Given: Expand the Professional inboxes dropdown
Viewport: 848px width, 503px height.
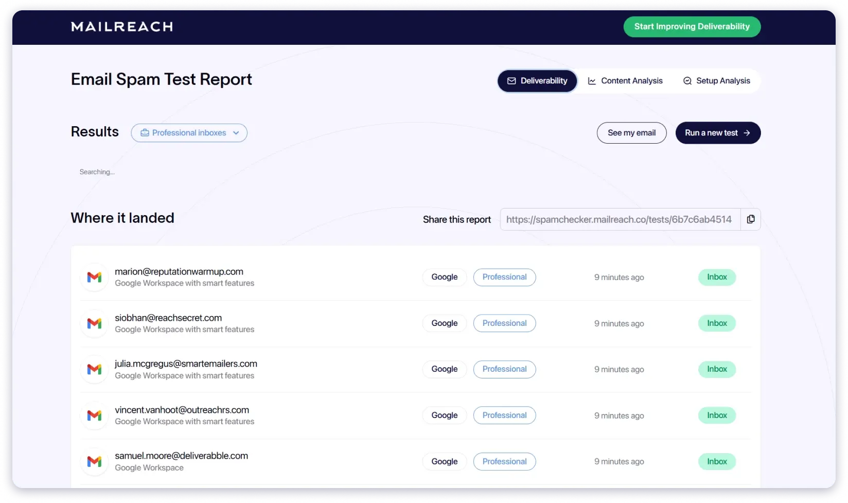Looking at the screenshot, I should pyautogui.click(x=189, y=133).
